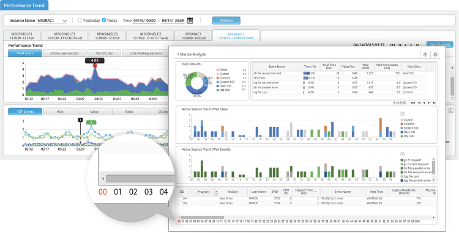Click the session table horizontal scrollbar
The width and height of the screenshot is (459, 233).
point(203,217)
